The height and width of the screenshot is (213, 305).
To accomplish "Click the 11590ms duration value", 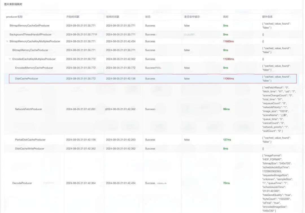I will [228, 59].
